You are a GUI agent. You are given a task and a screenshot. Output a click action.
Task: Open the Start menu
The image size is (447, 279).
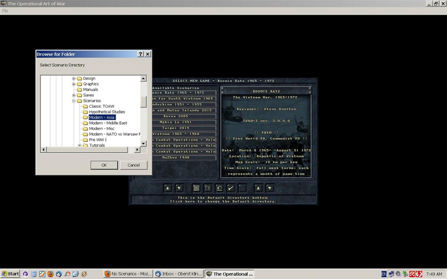[10, 274]
